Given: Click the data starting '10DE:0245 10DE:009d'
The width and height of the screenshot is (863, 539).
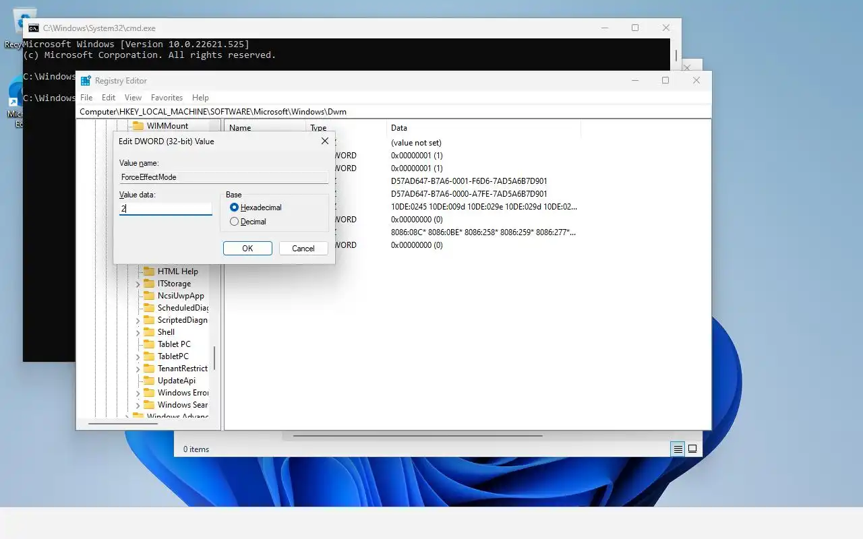Looking at the screenshot, I should [484, 207].
